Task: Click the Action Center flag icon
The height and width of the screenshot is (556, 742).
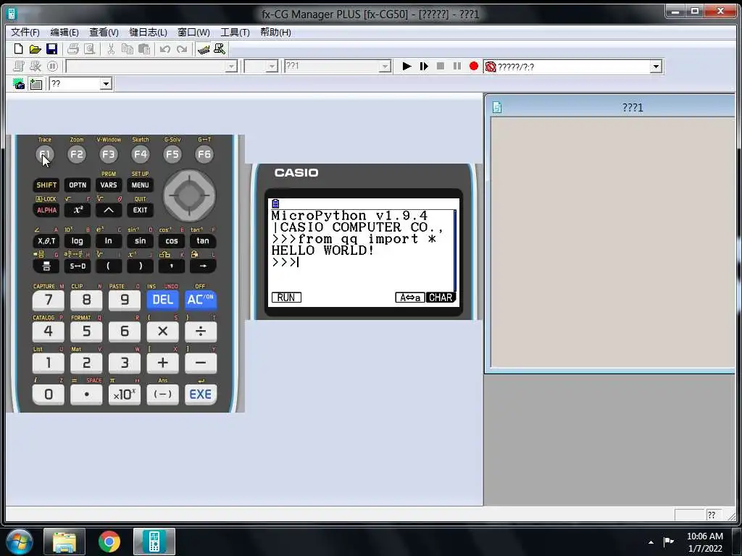Action: (x=669, y=542)
